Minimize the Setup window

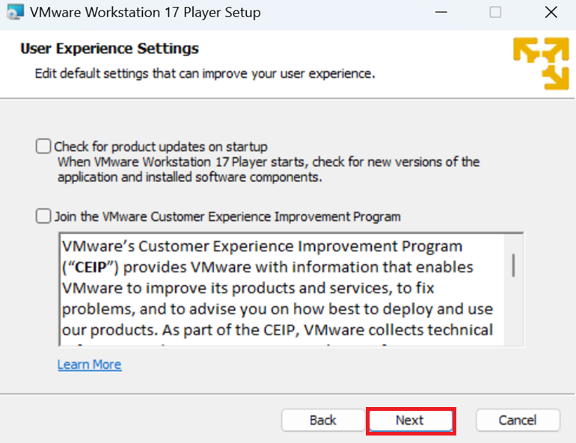coord(441,12)
